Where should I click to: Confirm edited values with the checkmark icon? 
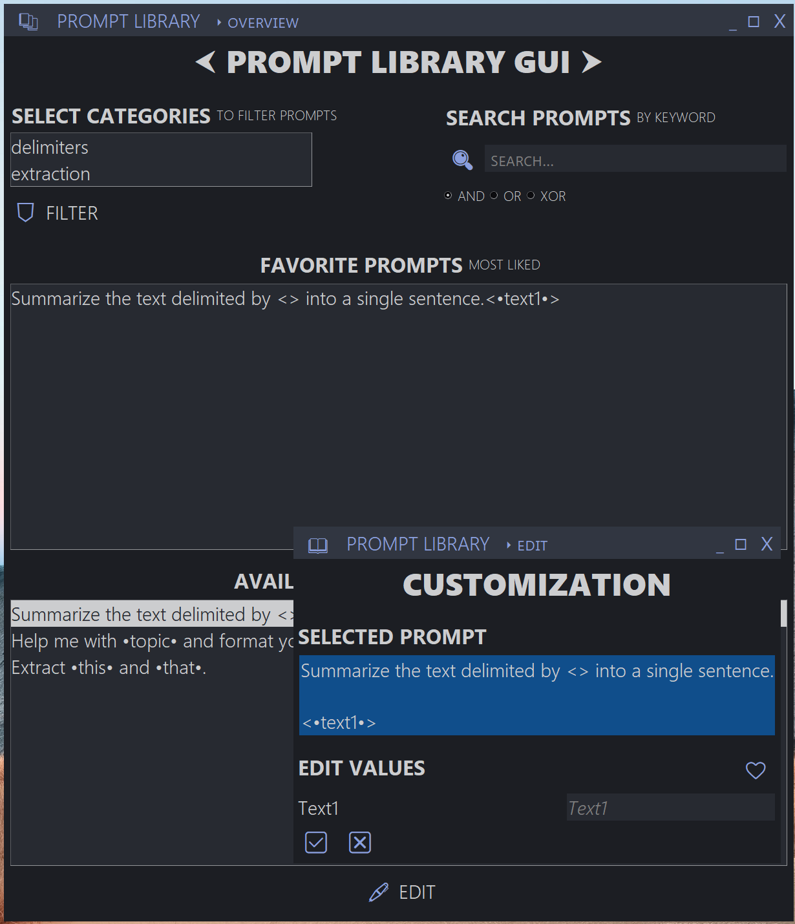click(315, 842)
